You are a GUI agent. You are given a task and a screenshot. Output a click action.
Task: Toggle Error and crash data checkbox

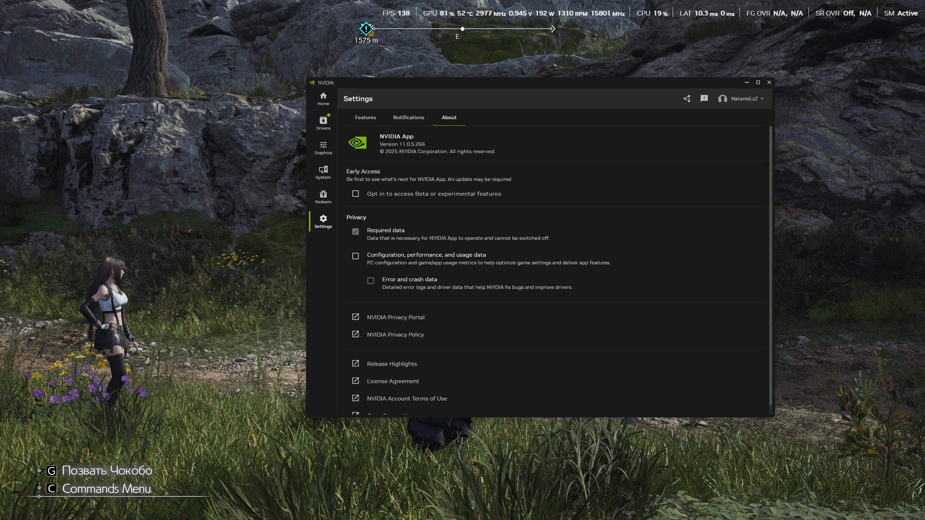click(x=371, y=281)
